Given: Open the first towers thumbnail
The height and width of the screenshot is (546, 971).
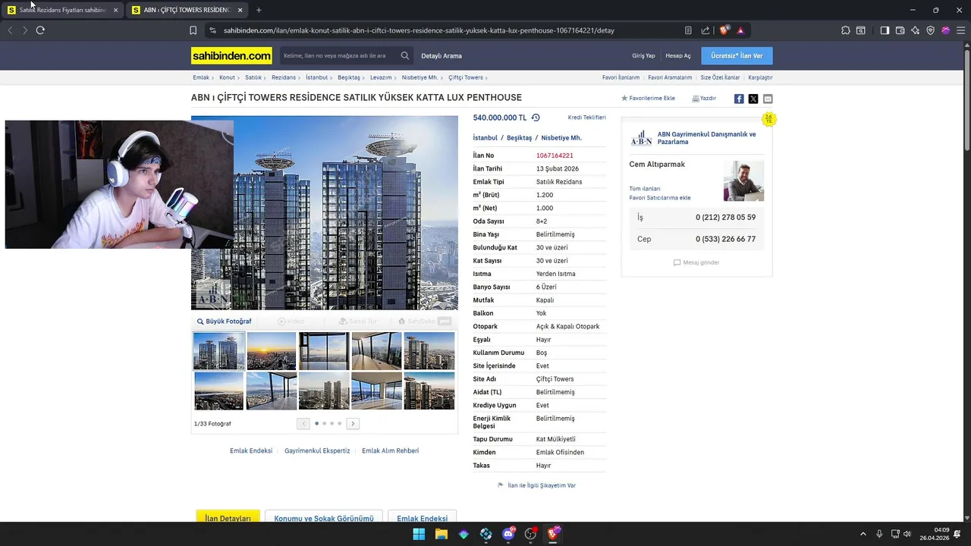Looking at the screenshot, I should pyautogui.click(x=219, y=350).
